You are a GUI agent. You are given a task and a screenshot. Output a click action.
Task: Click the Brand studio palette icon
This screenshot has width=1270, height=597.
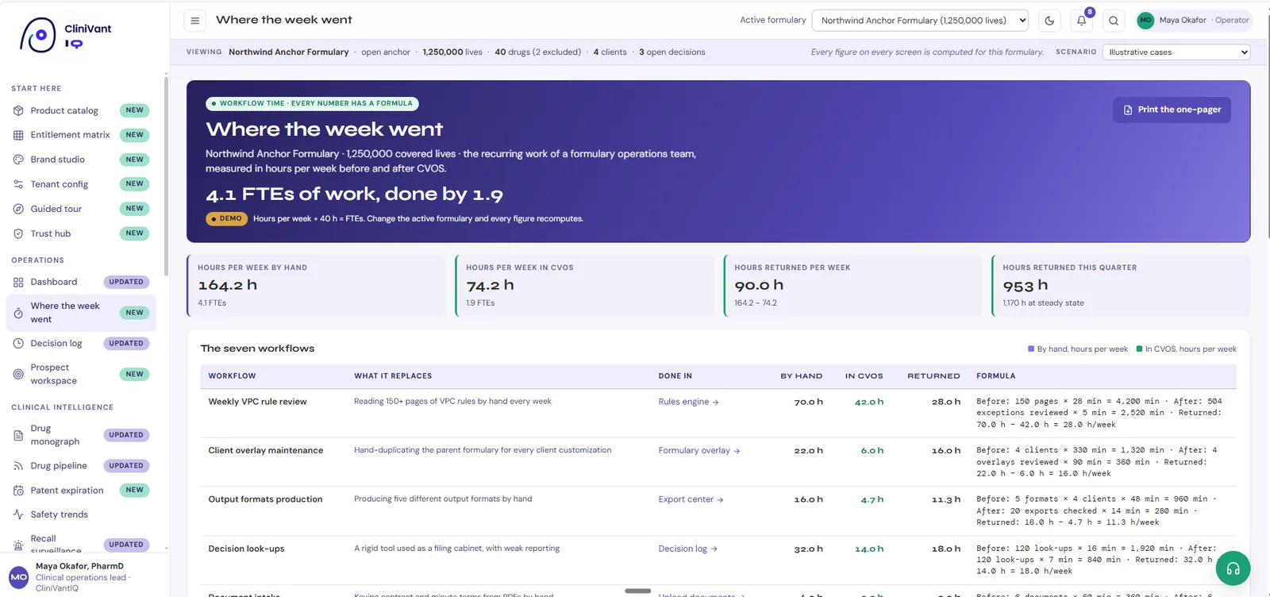(18, 160)
